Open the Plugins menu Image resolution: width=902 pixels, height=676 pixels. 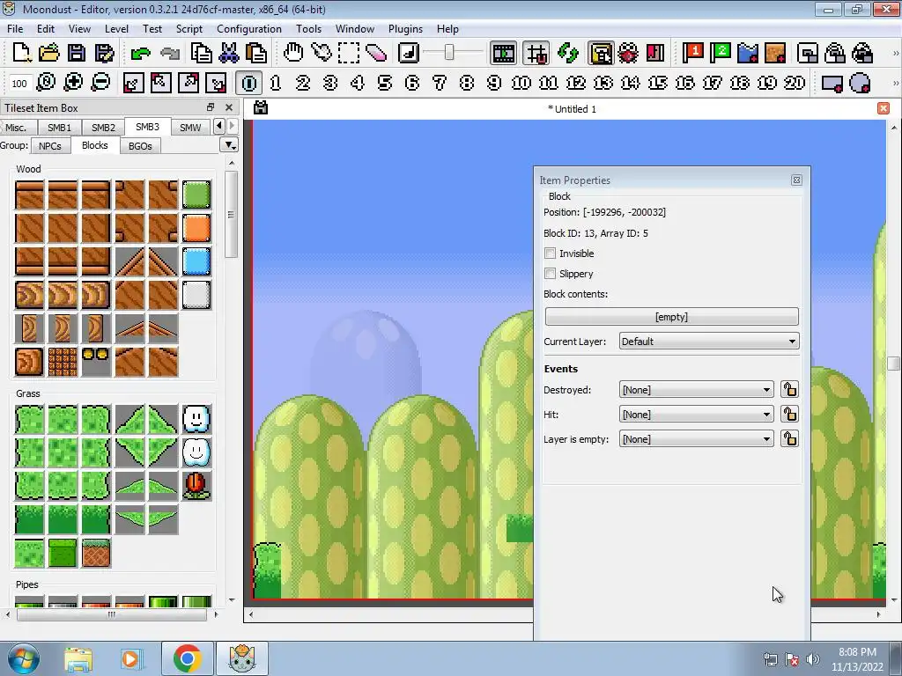click(x=405, y=29)
